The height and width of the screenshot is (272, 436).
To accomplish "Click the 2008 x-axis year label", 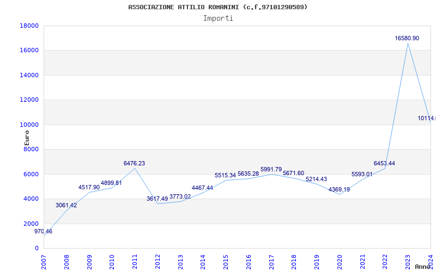I will [66, 262].
